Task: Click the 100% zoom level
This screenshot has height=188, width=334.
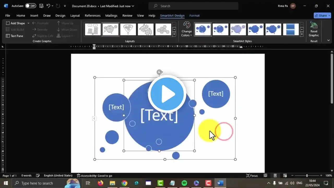Action: pos(329,176)
